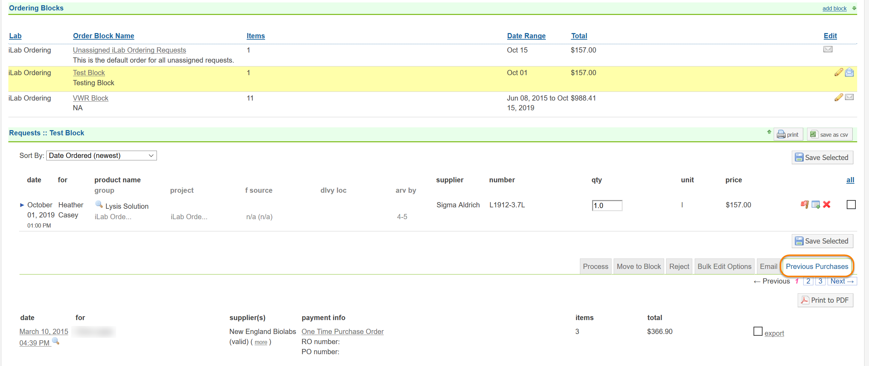Click the red flag icon on Lysis Solution

point(804,205)
